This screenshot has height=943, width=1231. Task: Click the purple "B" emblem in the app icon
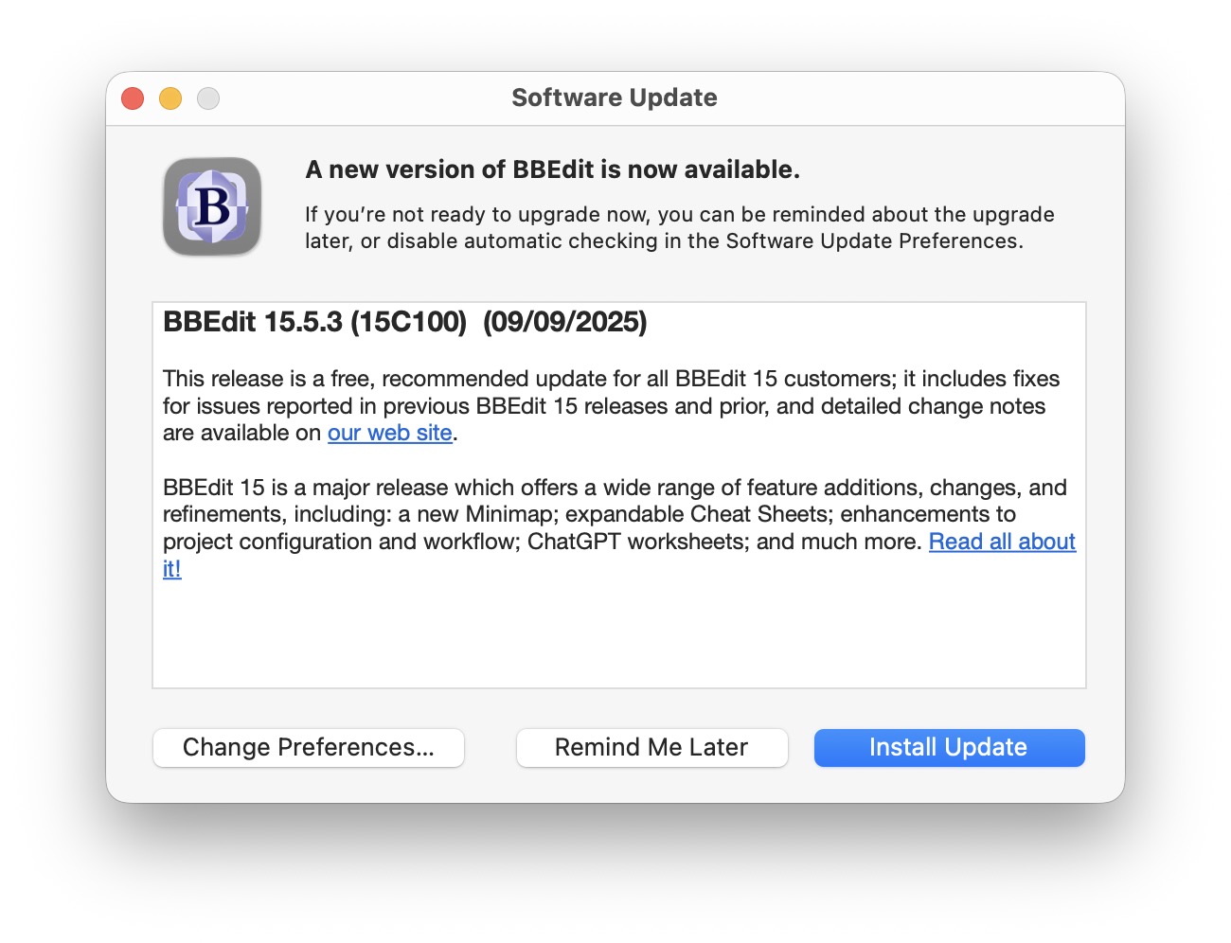pos(212,206)
